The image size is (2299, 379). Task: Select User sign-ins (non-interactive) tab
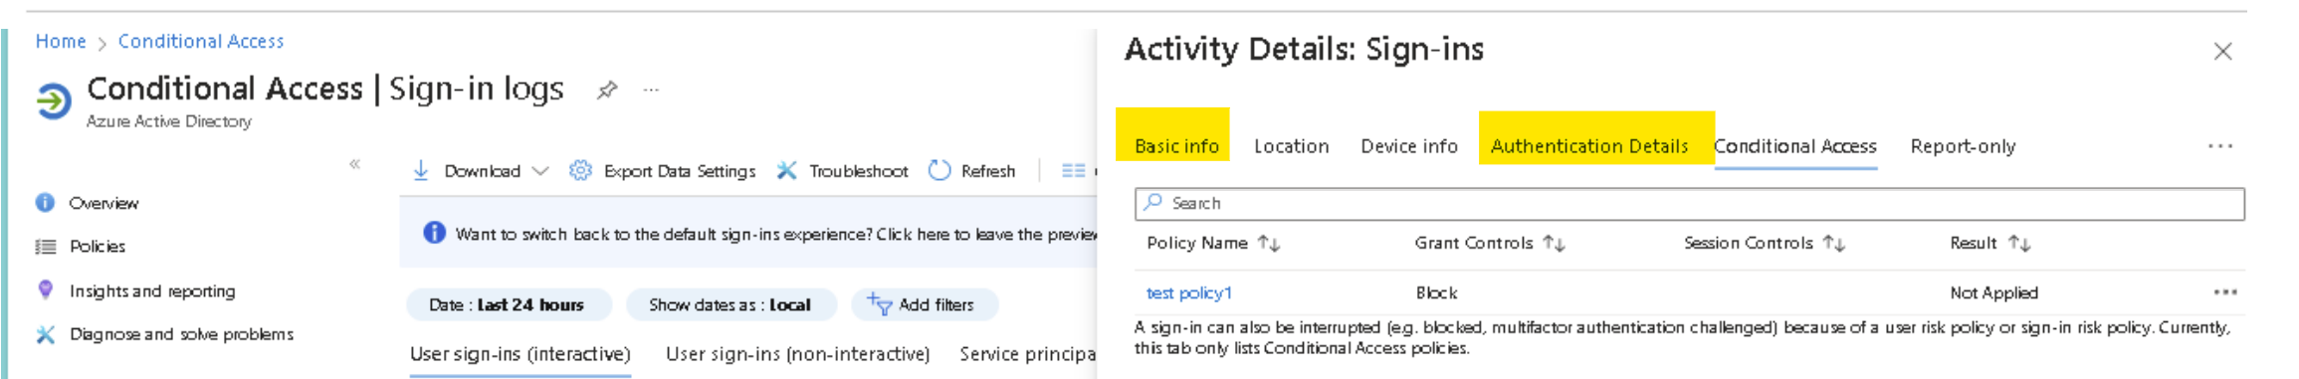(x=798, y=354)
